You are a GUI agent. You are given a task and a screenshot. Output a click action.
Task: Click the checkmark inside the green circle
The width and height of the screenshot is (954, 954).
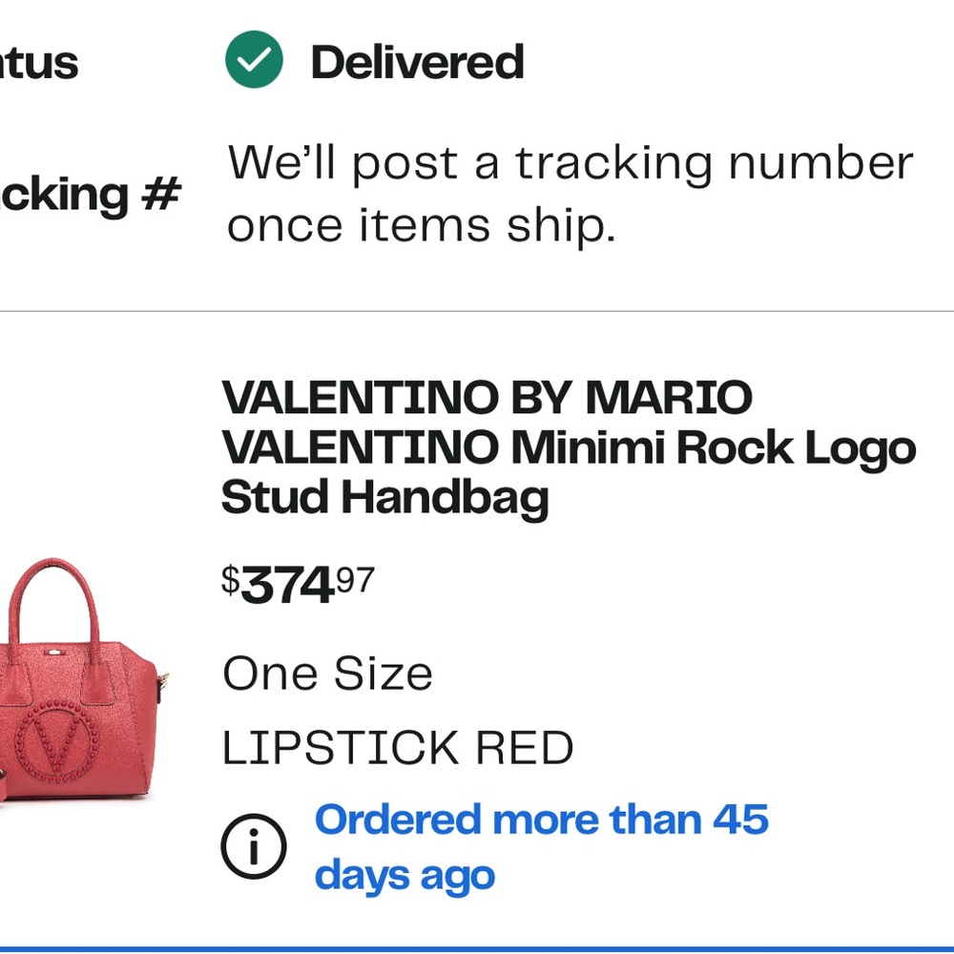click(x=254, y=61)
